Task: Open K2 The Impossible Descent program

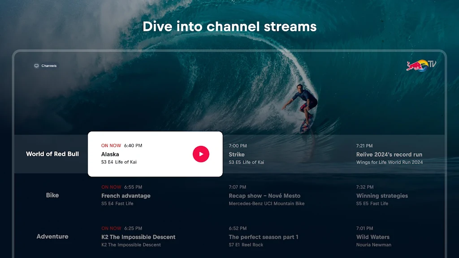Action: click(138, 237)
